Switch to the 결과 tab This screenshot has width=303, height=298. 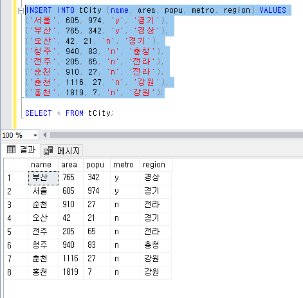(21, 150)
